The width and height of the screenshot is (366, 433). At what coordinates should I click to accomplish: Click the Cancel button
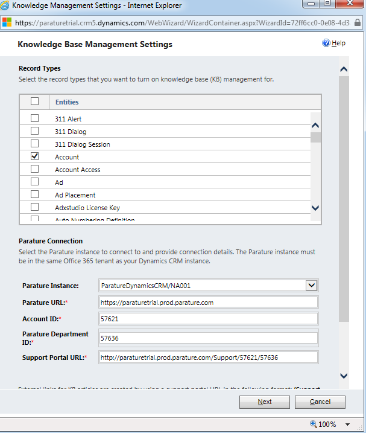tap(320, 402)
